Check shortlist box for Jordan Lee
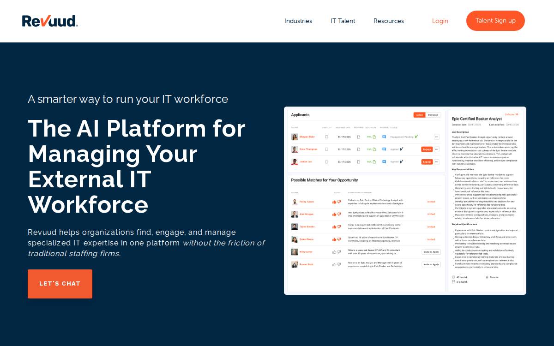This screenshot has width=554, height=346. 326,162
